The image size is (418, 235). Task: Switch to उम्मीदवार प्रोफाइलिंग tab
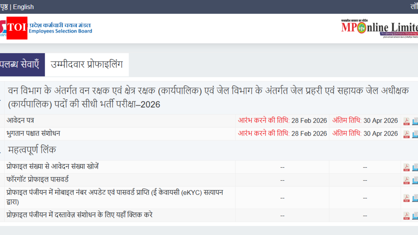click(87, 65)
